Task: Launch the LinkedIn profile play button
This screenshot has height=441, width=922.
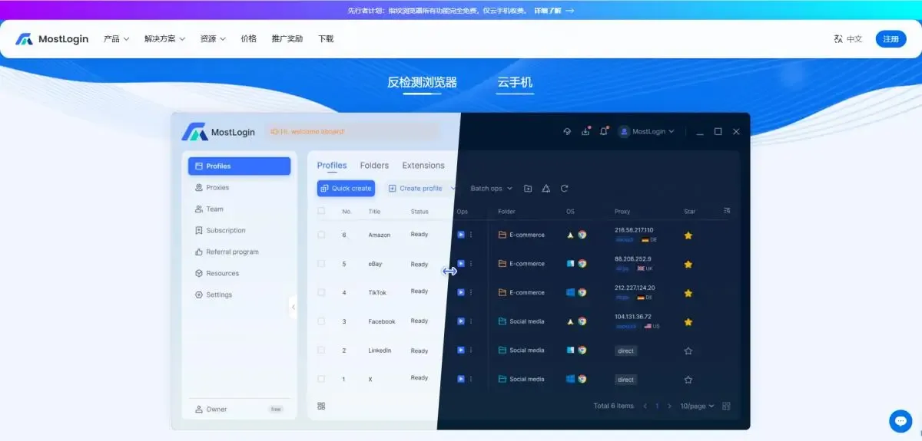Action: tap(461, 350)
